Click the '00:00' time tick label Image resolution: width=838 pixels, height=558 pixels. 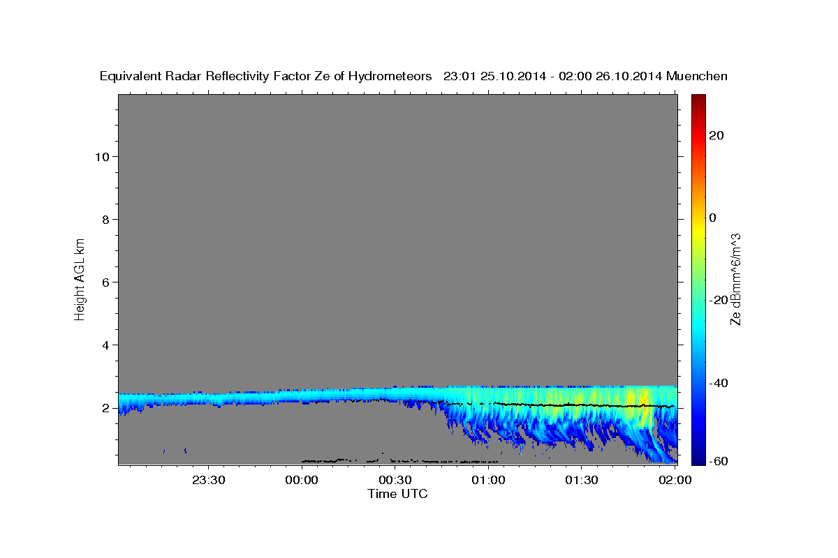[x=302, y=480]
